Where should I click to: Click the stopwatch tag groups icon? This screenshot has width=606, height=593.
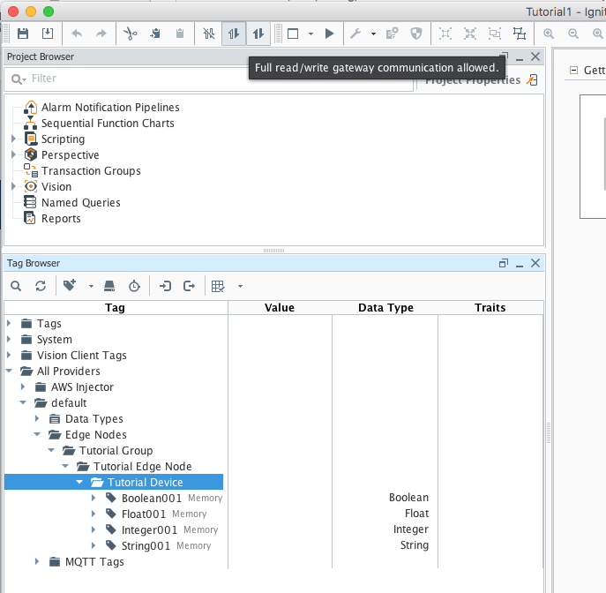133,286
